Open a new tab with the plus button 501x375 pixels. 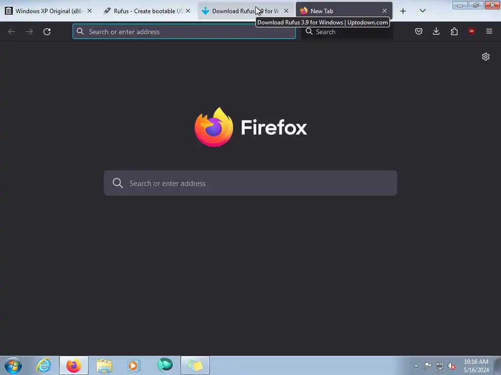point(403,11)
